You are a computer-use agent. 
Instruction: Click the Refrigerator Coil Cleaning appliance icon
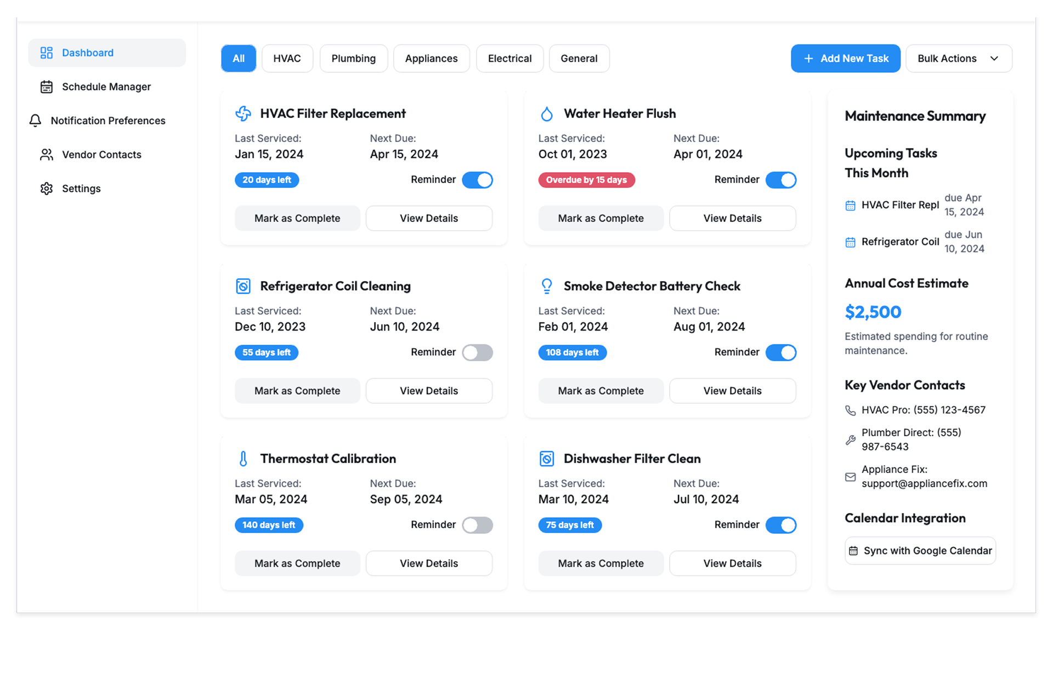click(x=243, y=286)
